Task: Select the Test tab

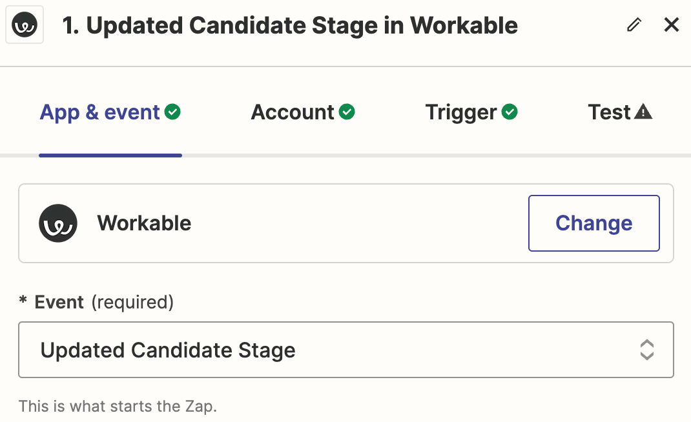Action: point(609,112)
